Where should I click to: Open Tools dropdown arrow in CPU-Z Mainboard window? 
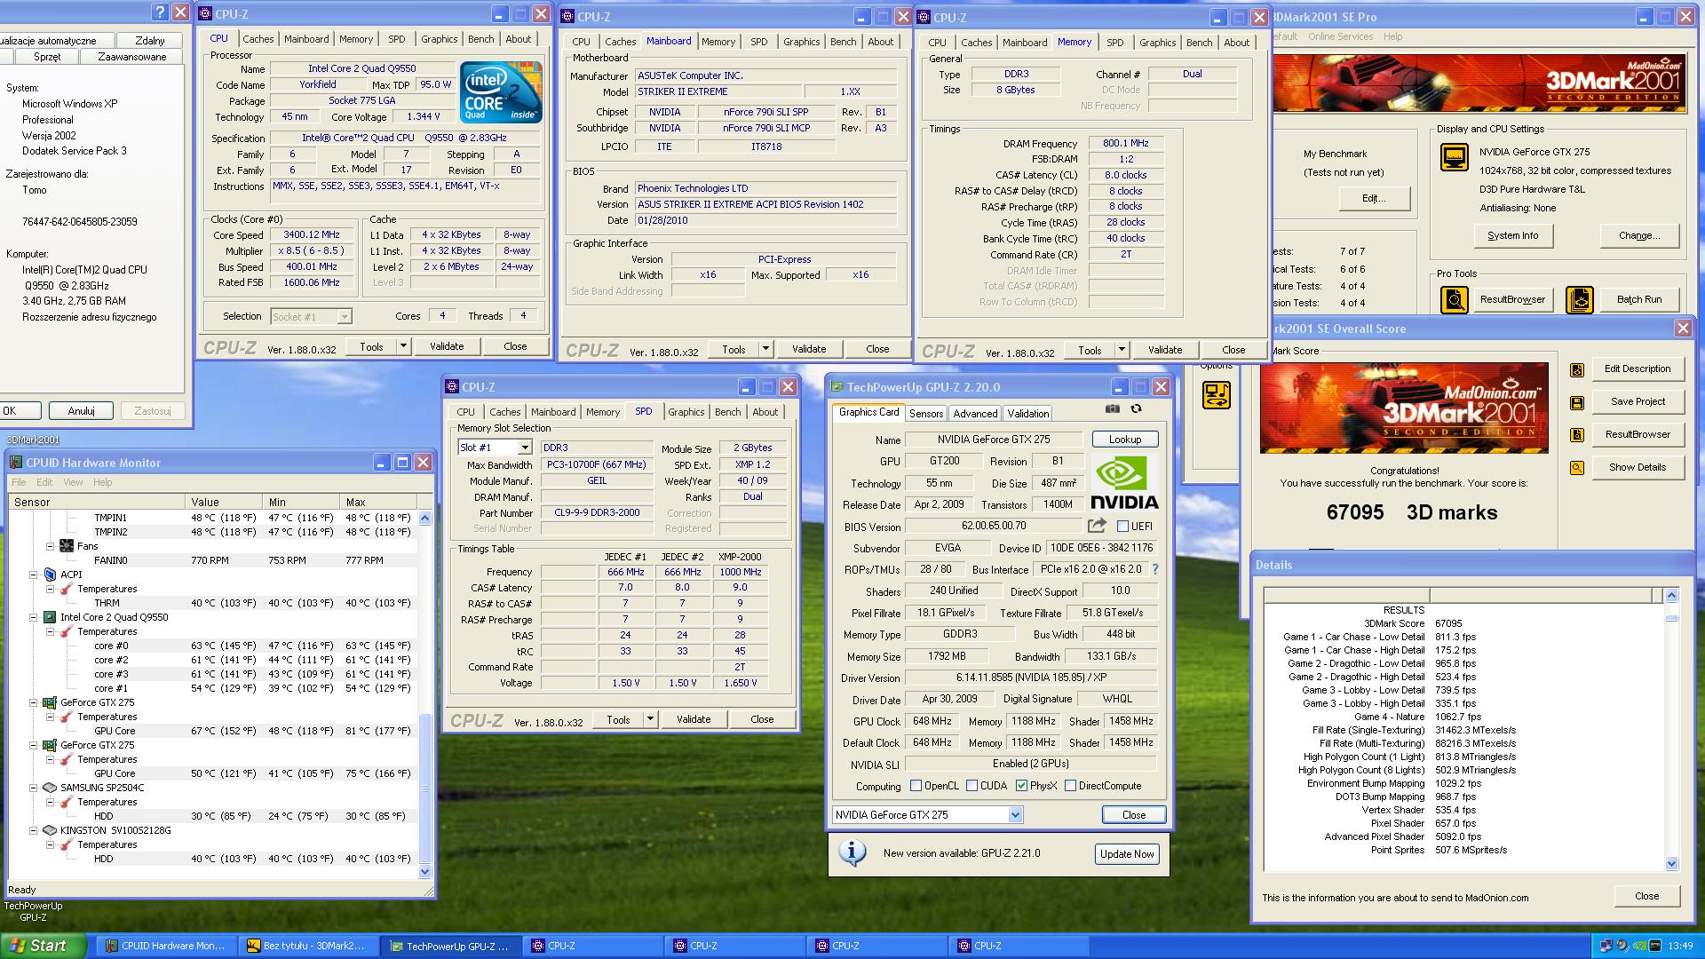(x=765, y=349)
